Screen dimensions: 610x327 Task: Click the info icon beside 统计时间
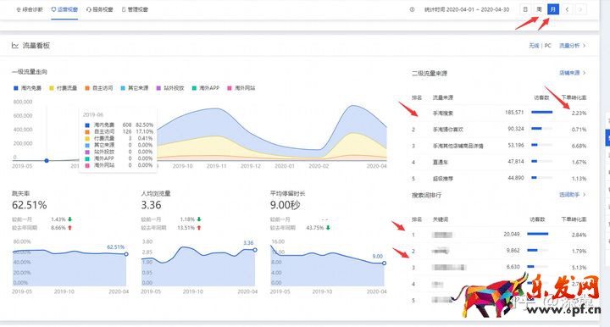pos(412,9)
